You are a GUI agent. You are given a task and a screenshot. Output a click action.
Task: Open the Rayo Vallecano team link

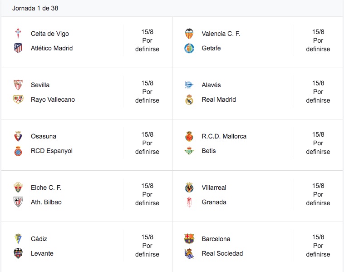53,99
